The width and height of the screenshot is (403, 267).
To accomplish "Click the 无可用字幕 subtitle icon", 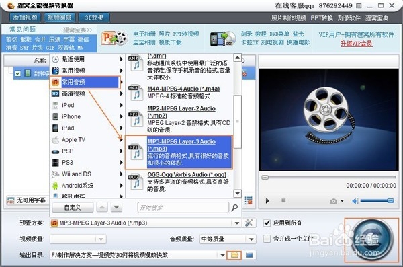I will (x=11, y=200).
